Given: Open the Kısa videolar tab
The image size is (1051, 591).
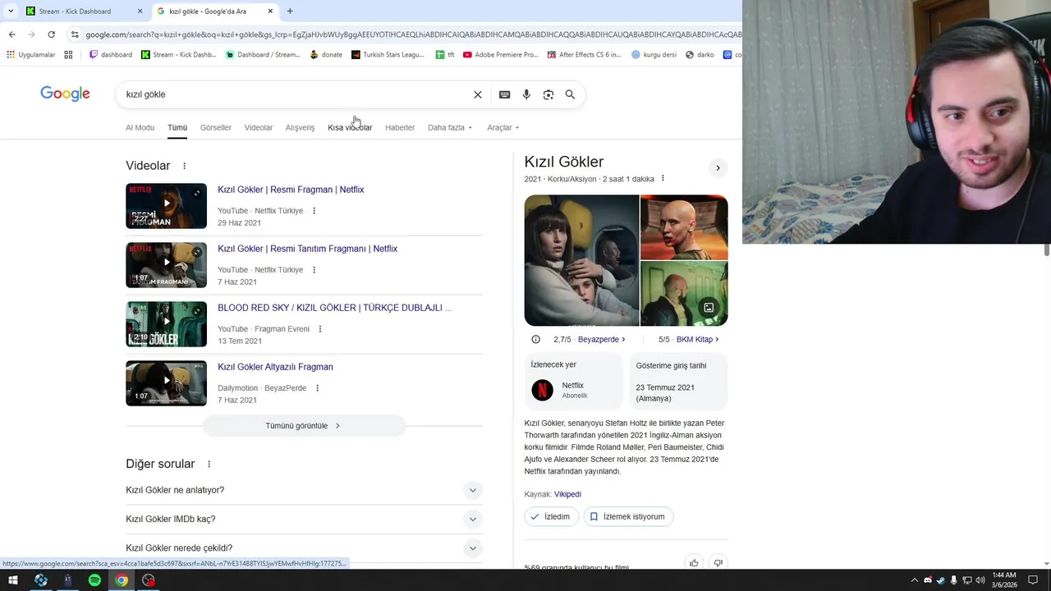Looking at the screenshot, I should coord(350,127).
